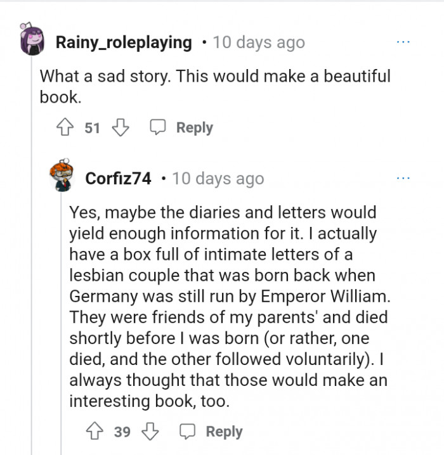Downvote Corfiz74's comment

[150, 432]
